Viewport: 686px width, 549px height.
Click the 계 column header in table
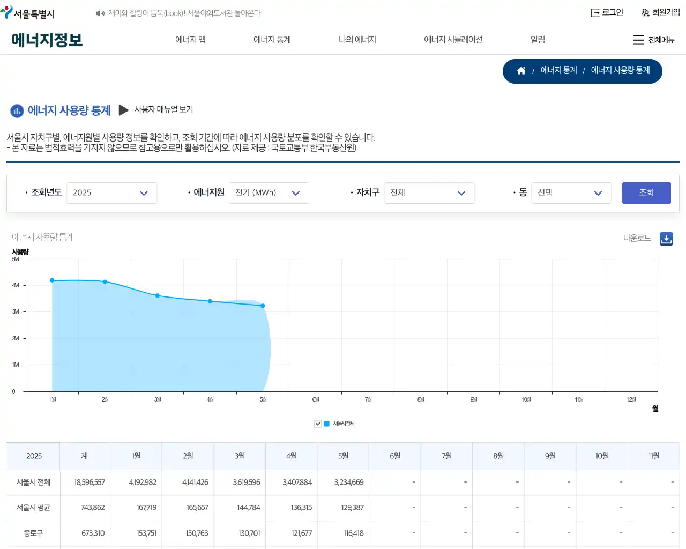(x=85, y=456)
